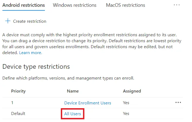Image resolution: width=192 pixels, height=122 pixels.
Task: Follow the Learn more link
Action: [x=31, y=53]
